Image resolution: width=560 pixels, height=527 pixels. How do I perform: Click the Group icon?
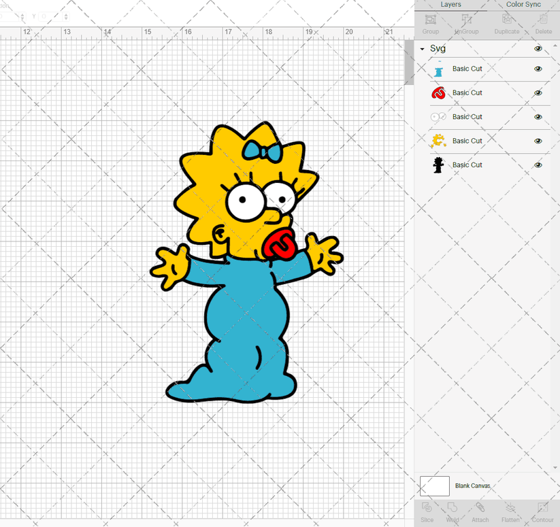point(430,24)
